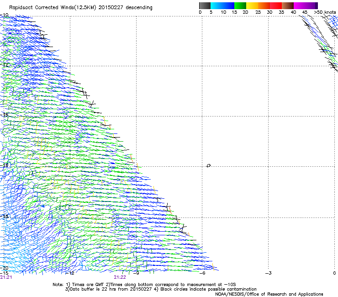Viewport: 338px width, 297px height.
Task: Click the 'Data buffer is 22 hrs' note line
Action: coord(161,289)
